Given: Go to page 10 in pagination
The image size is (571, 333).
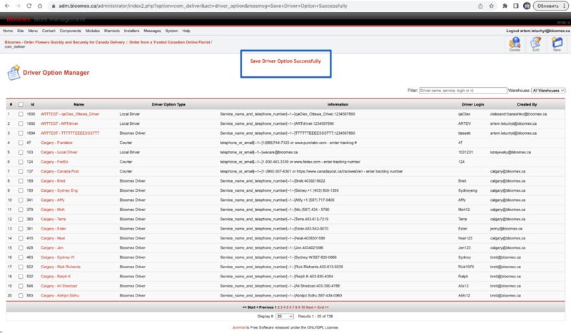Looking at the screenshot, I should (303, 307).
